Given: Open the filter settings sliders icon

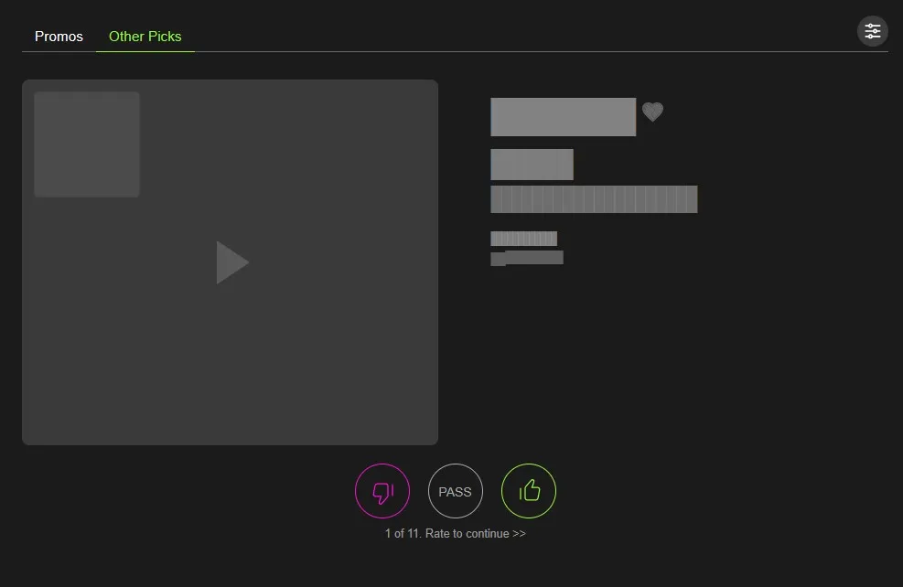Looking at the screenshot, I should click(873, 31).
